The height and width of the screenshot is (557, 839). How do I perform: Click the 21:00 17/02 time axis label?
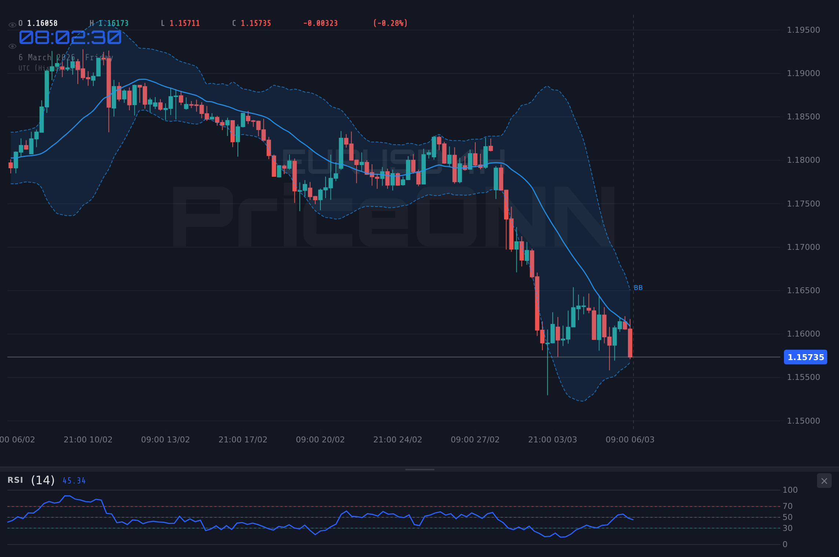tap(243, 439)
